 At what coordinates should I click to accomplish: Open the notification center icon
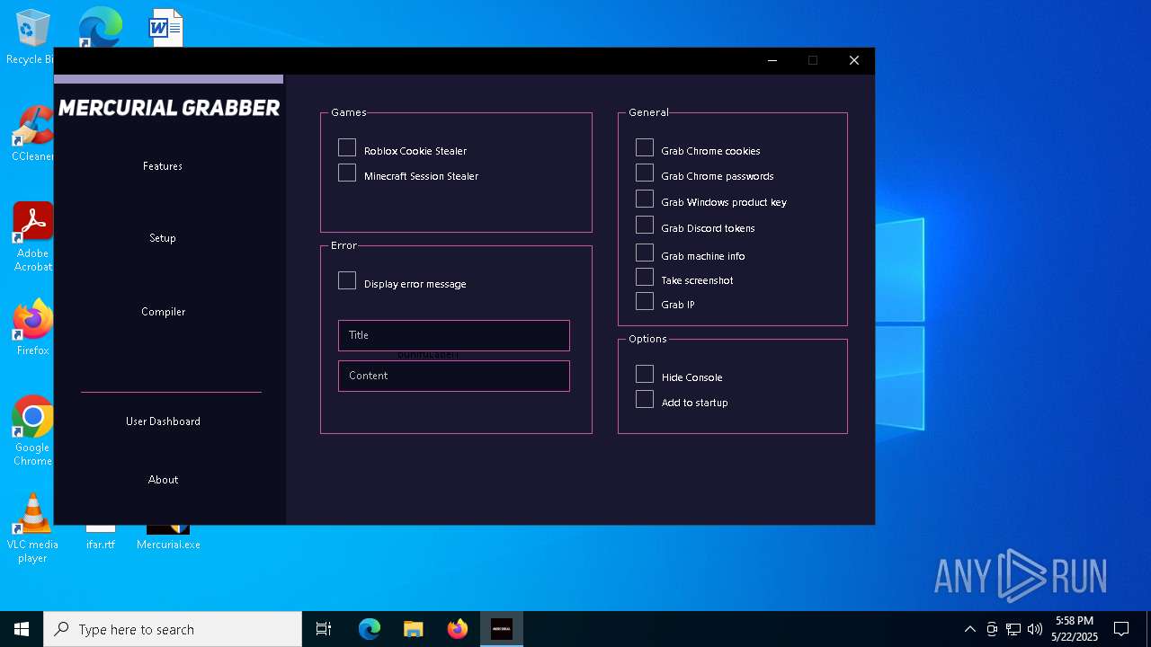(x=1121, y=629)
